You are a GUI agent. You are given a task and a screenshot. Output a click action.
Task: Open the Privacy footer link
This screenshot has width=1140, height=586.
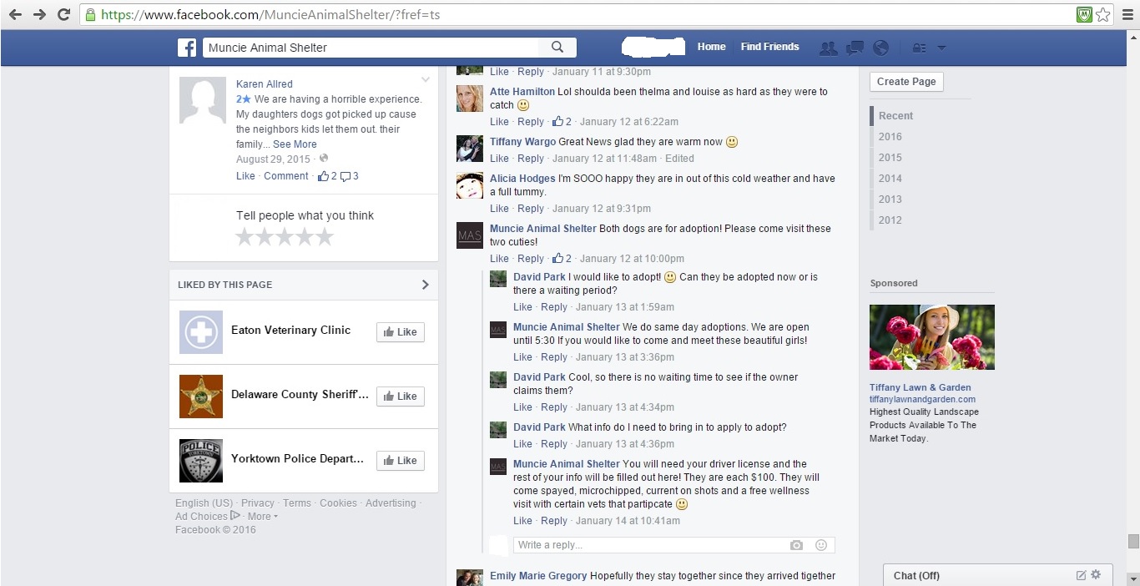257,503
